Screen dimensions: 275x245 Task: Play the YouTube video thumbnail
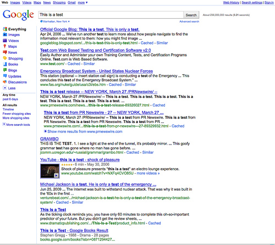[x=50, y=171]
